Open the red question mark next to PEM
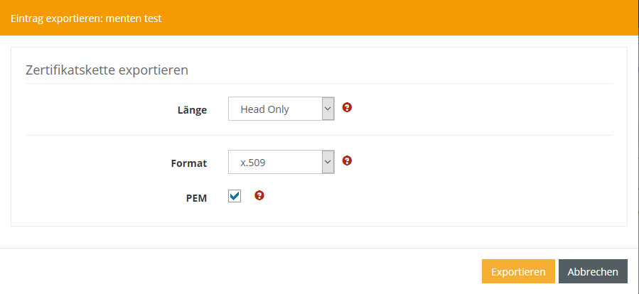Image resolution: width=639 pixels, height=294 pixels. (x=259, y=195)
